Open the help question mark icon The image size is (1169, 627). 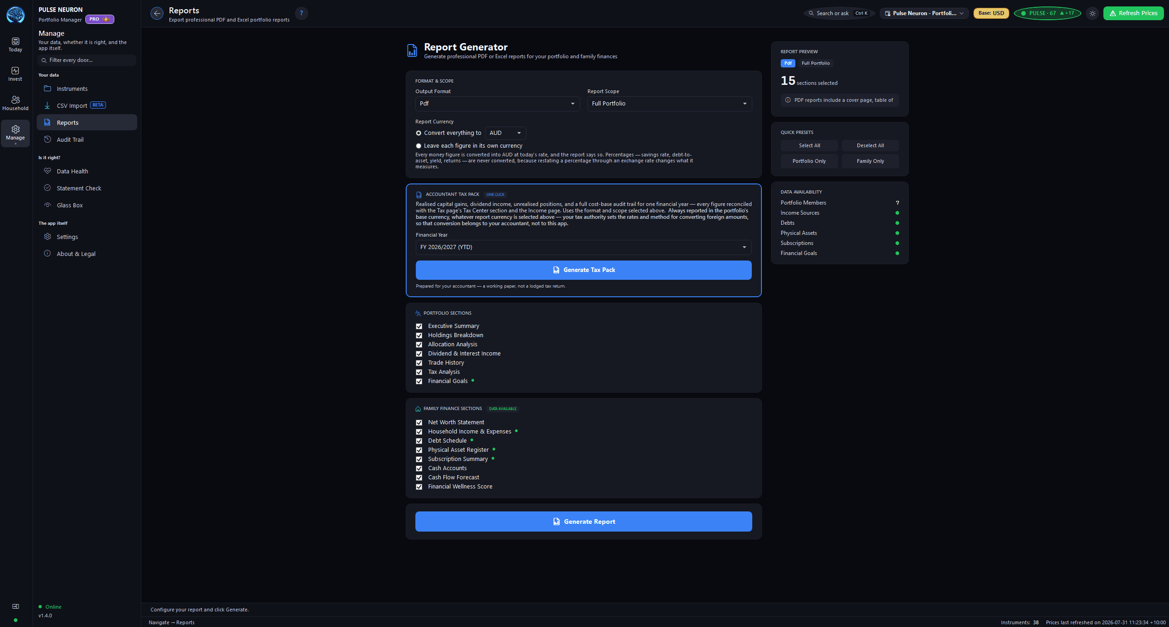302,13
